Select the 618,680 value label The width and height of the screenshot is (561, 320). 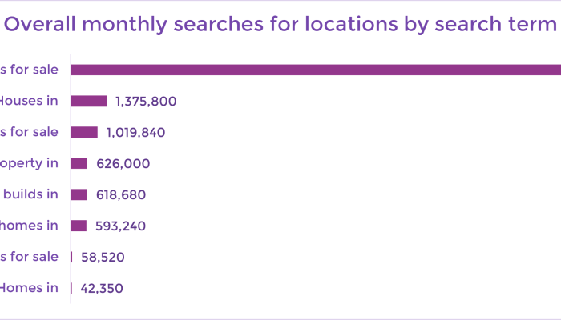[121, 194]
